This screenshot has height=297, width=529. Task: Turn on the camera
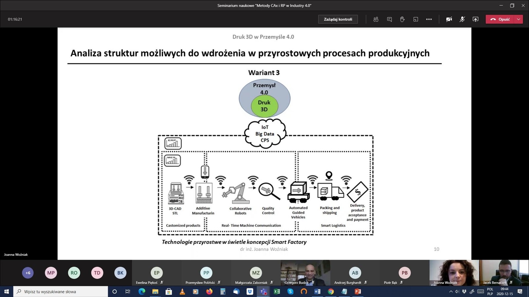[449, 19]
